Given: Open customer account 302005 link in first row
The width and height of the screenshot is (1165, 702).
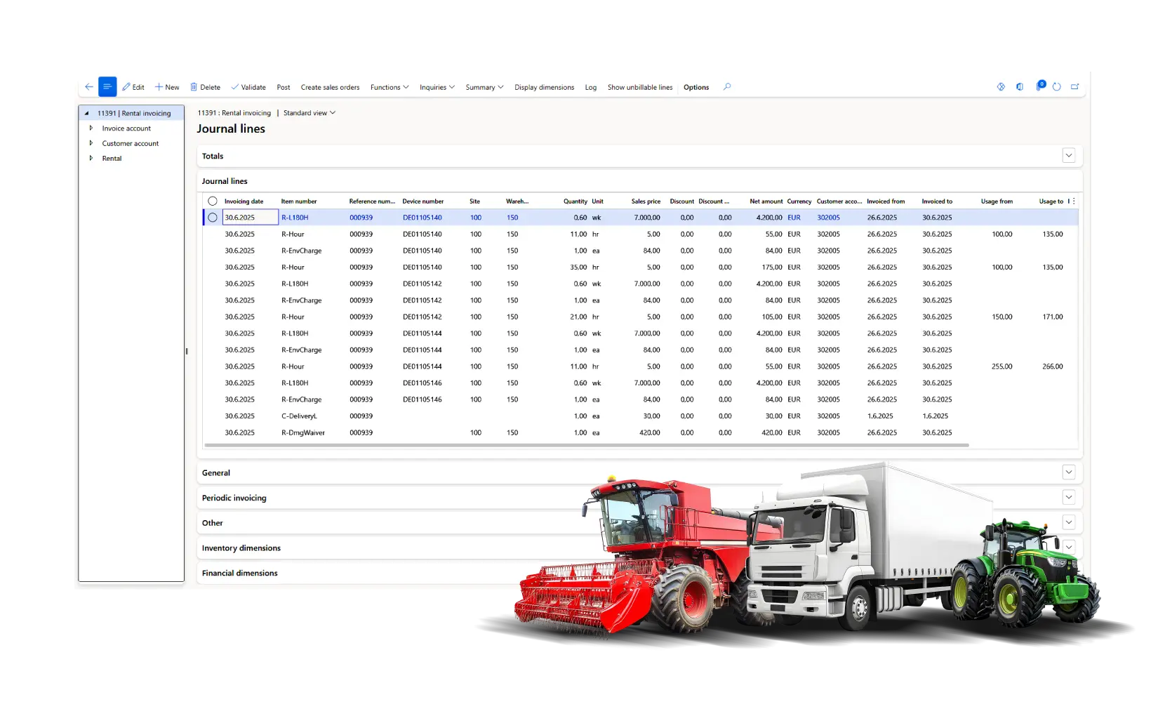Looking at the screenshot, I should [828, 218].
